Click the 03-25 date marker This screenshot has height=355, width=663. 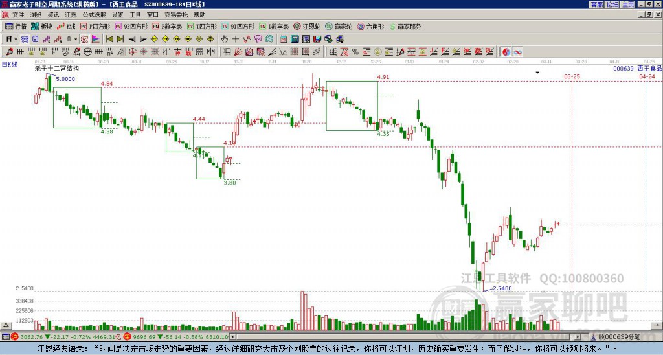(572, 76)
